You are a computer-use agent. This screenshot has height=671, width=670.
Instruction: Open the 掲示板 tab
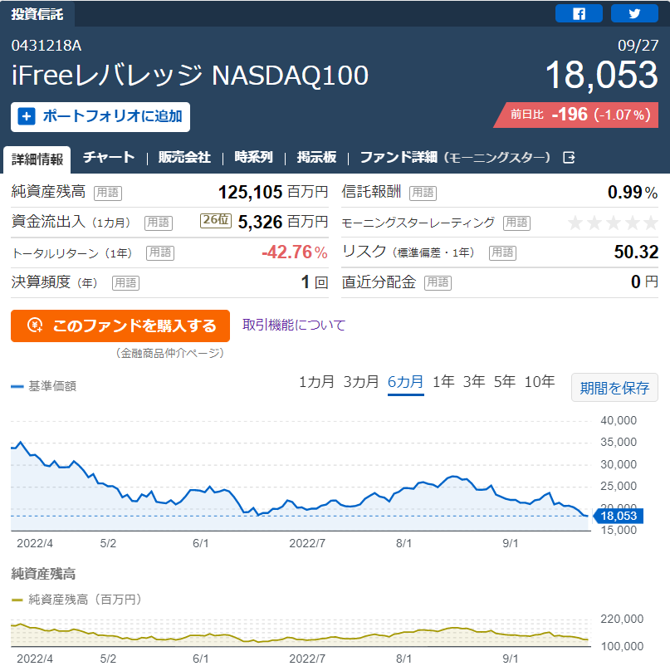(x=316, y=158)
